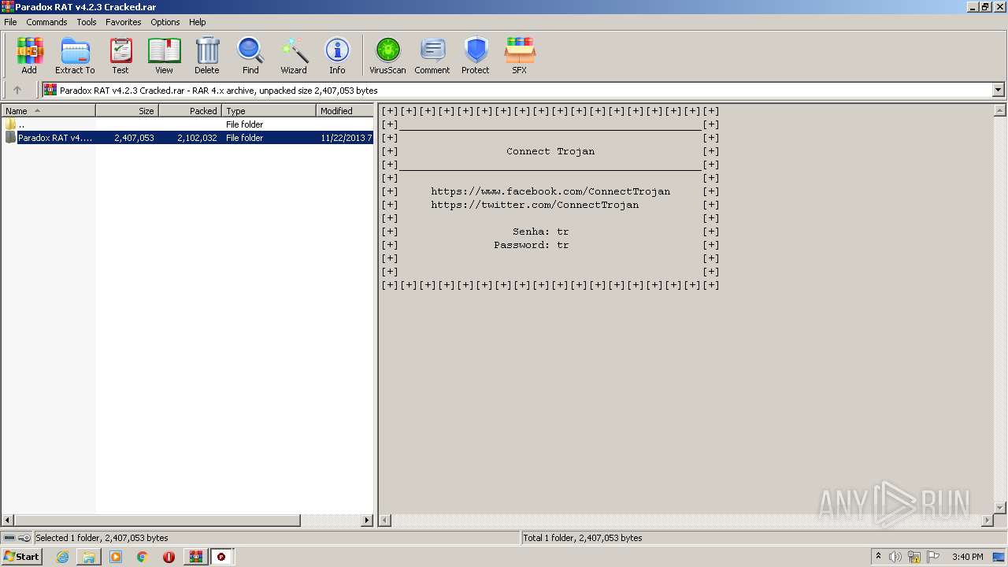The width and height of the screenshot is (1008, 567).
Task: Click the 'Connect Trojan' heading text
Action: 550,151
